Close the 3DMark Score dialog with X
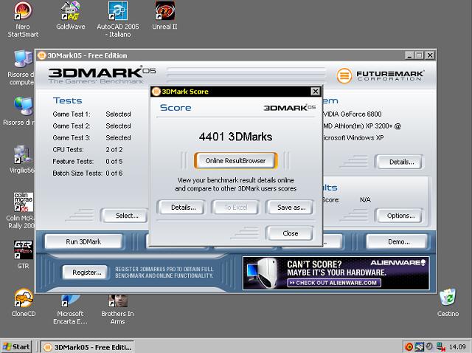The width and height of the screenshot is (472, 353). coord(315,92)
